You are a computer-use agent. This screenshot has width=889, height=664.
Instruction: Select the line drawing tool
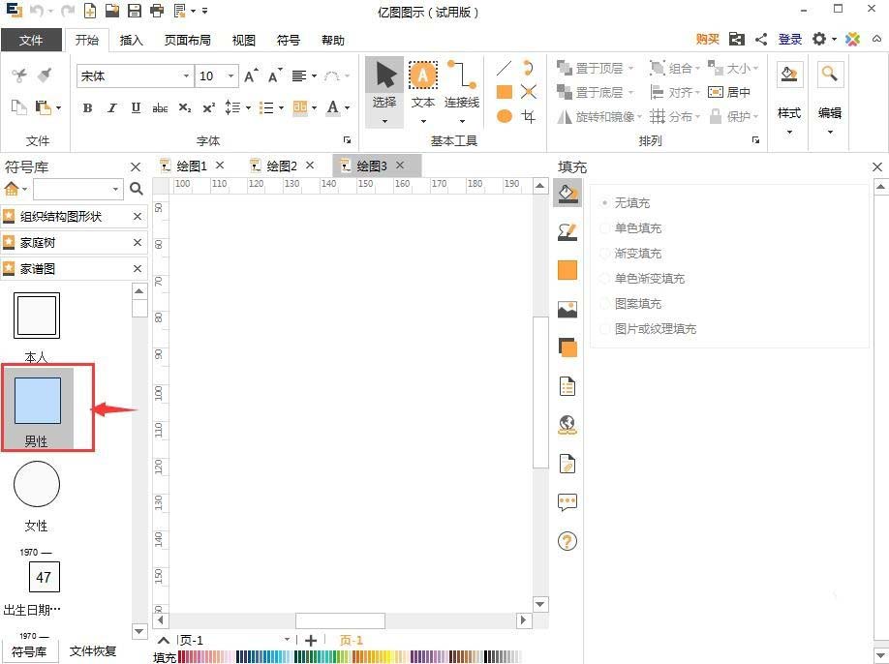point(504,68)
